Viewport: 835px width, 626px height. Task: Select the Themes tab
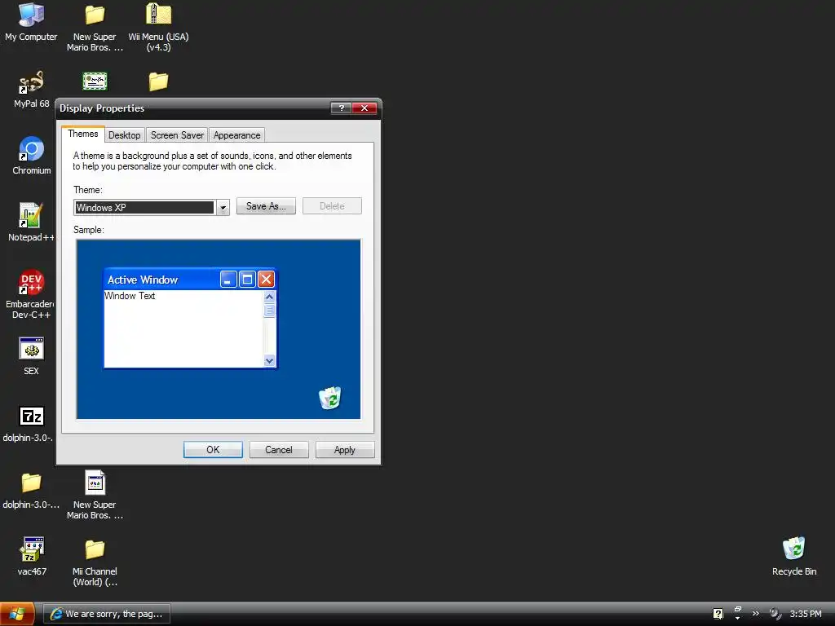click(83, 134)
